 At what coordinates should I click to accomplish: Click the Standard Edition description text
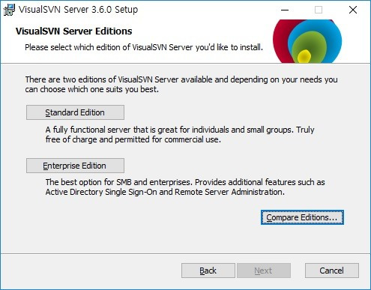coord(180,135)
